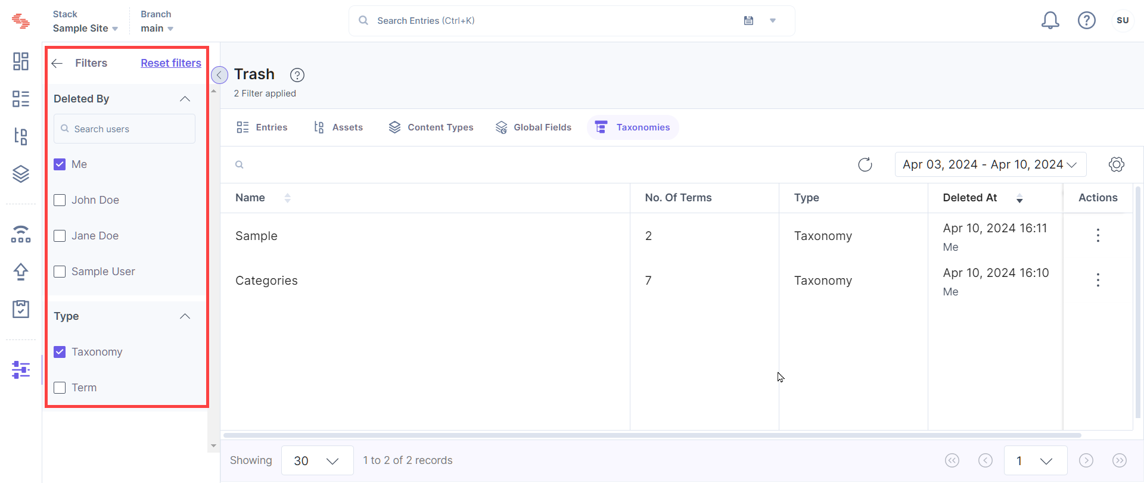Refresh the trash list
Viewport: 1144px width, 483px height.
(865, 164)
